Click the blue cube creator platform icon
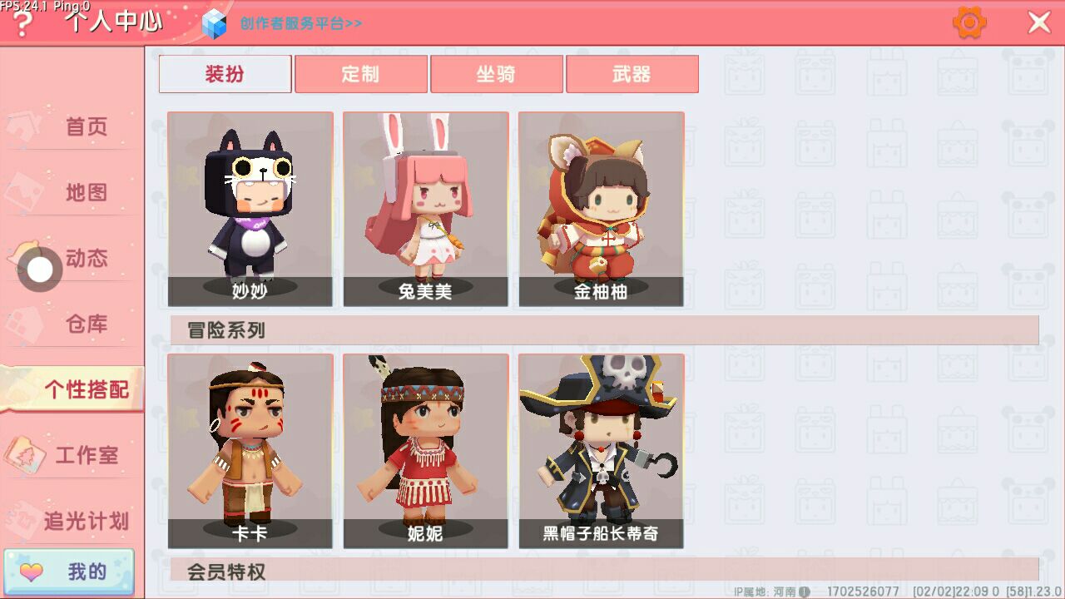 [x=215, y=23]
